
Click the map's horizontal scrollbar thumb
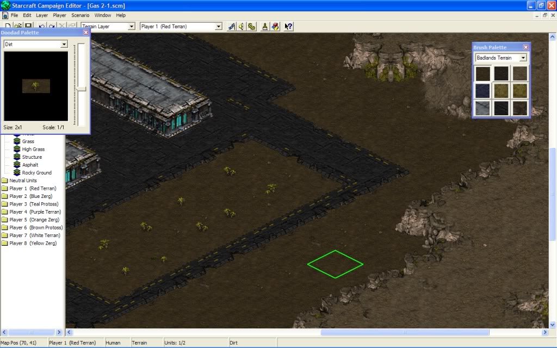(405, 332)
